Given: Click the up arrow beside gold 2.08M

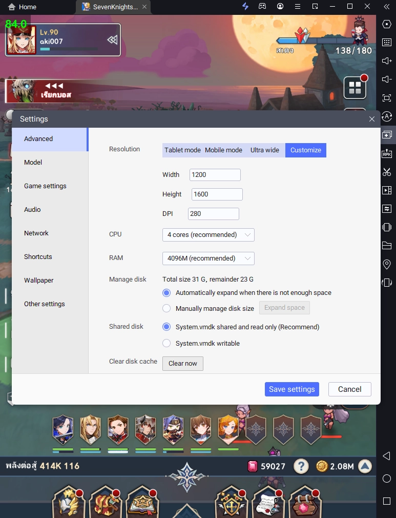Looking at the screenshot, I should click(365, 467).
